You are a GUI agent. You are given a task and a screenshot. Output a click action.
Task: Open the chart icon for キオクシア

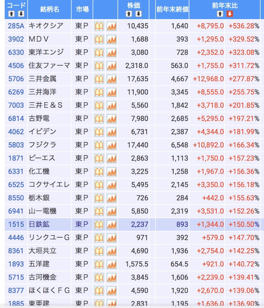coord(111,26)
